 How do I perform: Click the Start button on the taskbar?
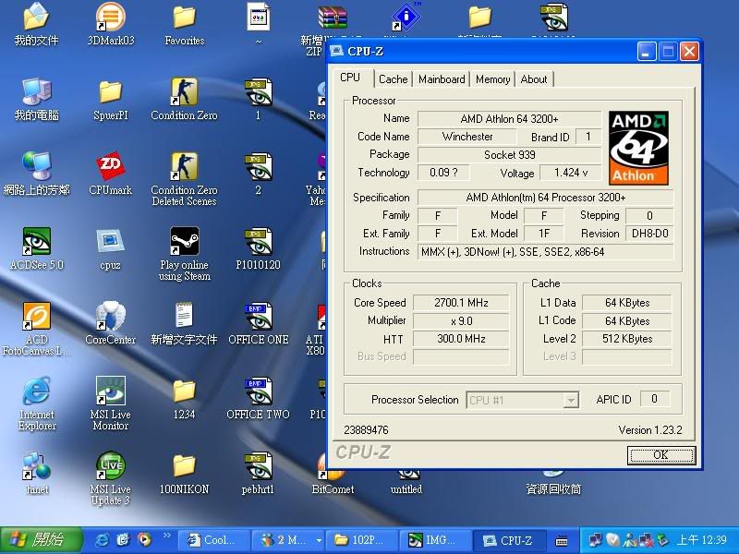[39, 539]
